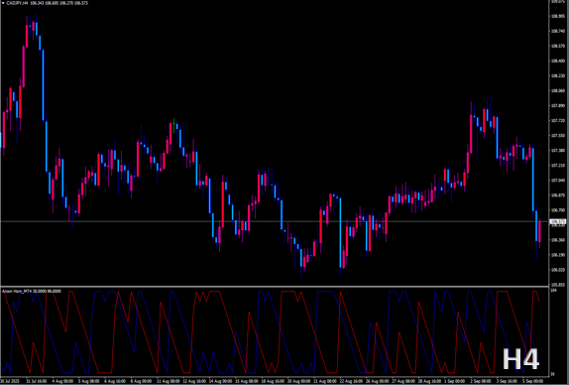Click the 106.360 price scale label

pyautogui.click(x=558, y=240)
